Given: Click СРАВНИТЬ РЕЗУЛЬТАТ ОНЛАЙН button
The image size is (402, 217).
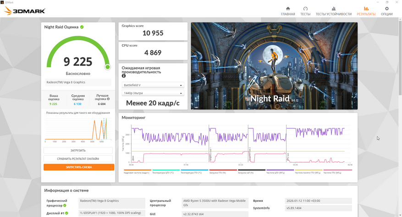Looking at the screenshot, I should click(x=78, y=159).
